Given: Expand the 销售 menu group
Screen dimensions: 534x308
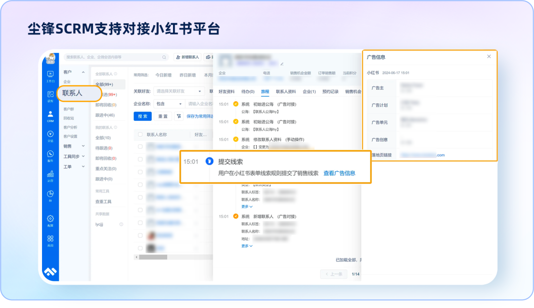Looking at the screenshot, I should pyautogui.click(x=83, y=146).
